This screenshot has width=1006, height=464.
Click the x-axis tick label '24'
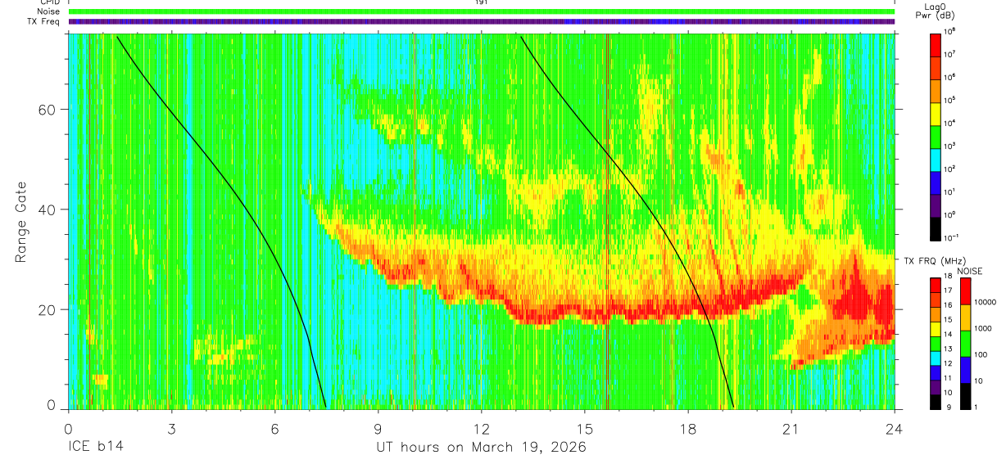click(x=895, y=429)
